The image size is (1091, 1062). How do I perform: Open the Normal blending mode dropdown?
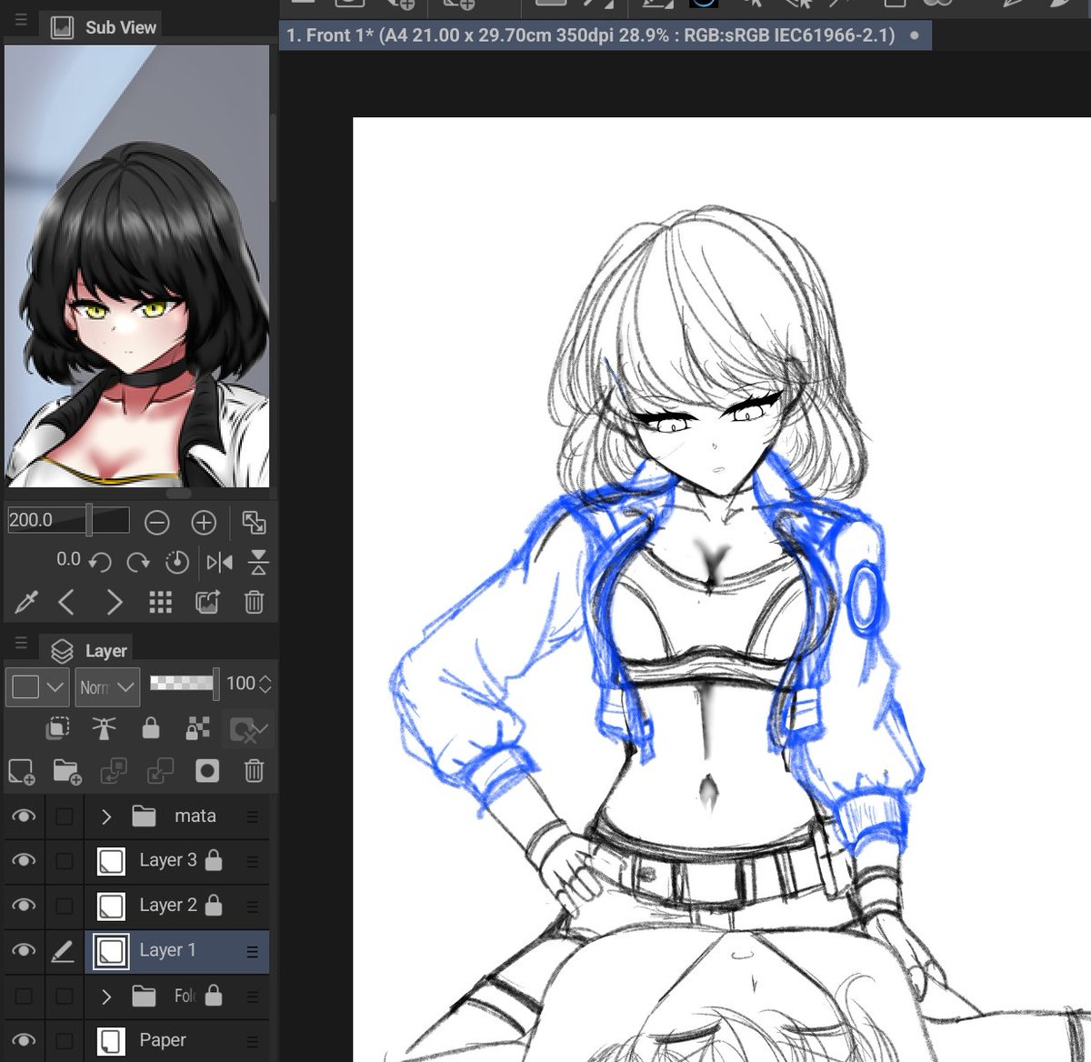[x=107, y=686]
